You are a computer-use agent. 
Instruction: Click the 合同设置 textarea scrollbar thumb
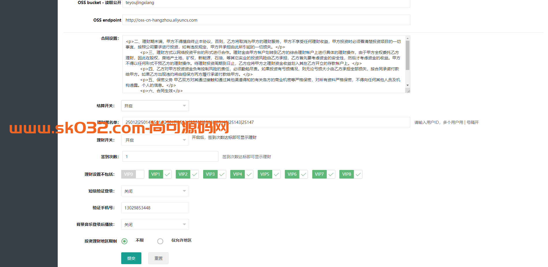click(x=407, y=55)
